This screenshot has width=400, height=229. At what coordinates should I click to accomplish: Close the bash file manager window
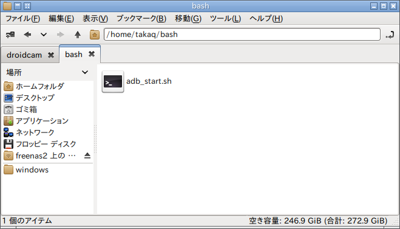pyautogui.click(x=393, y=6)
